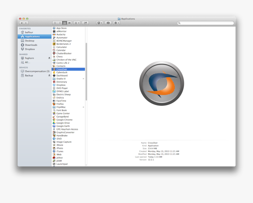
Task: Click the GarageBand guitar icon
Action: coord(54,117)
